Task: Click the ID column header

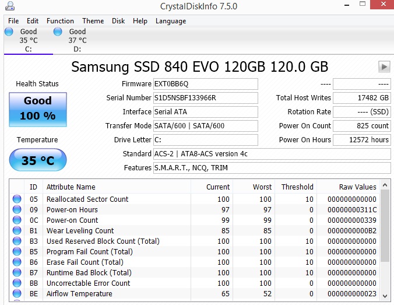Action: [x=33, y=187]
